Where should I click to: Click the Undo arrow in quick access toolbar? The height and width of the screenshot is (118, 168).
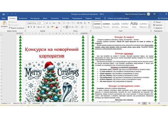point(8,14)
